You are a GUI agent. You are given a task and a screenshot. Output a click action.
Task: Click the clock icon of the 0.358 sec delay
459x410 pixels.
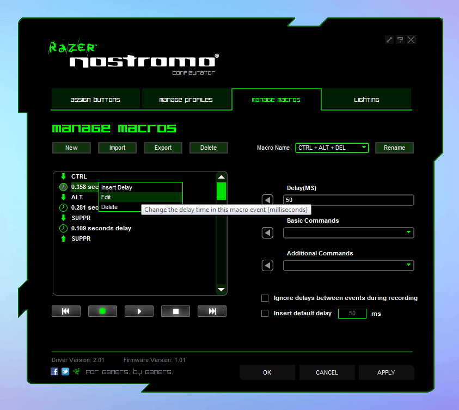[63, 187]
